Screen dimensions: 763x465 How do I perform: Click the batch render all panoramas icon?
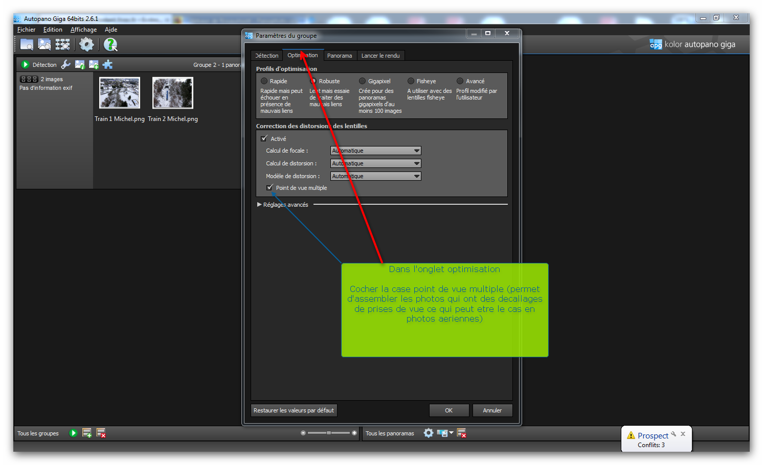442,433
